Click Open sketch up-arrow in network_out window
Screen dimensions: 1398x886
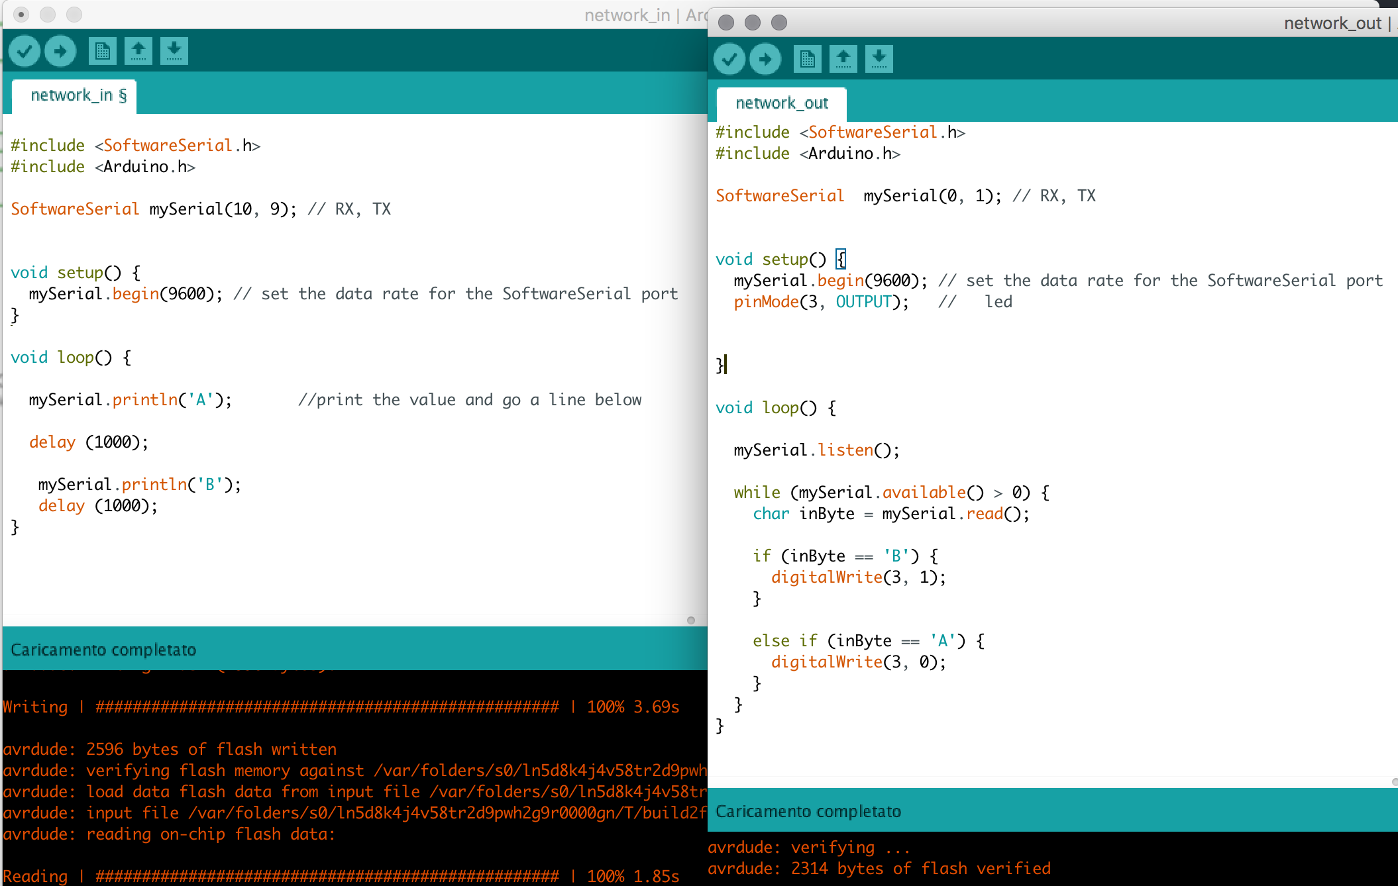pos(843,59)
